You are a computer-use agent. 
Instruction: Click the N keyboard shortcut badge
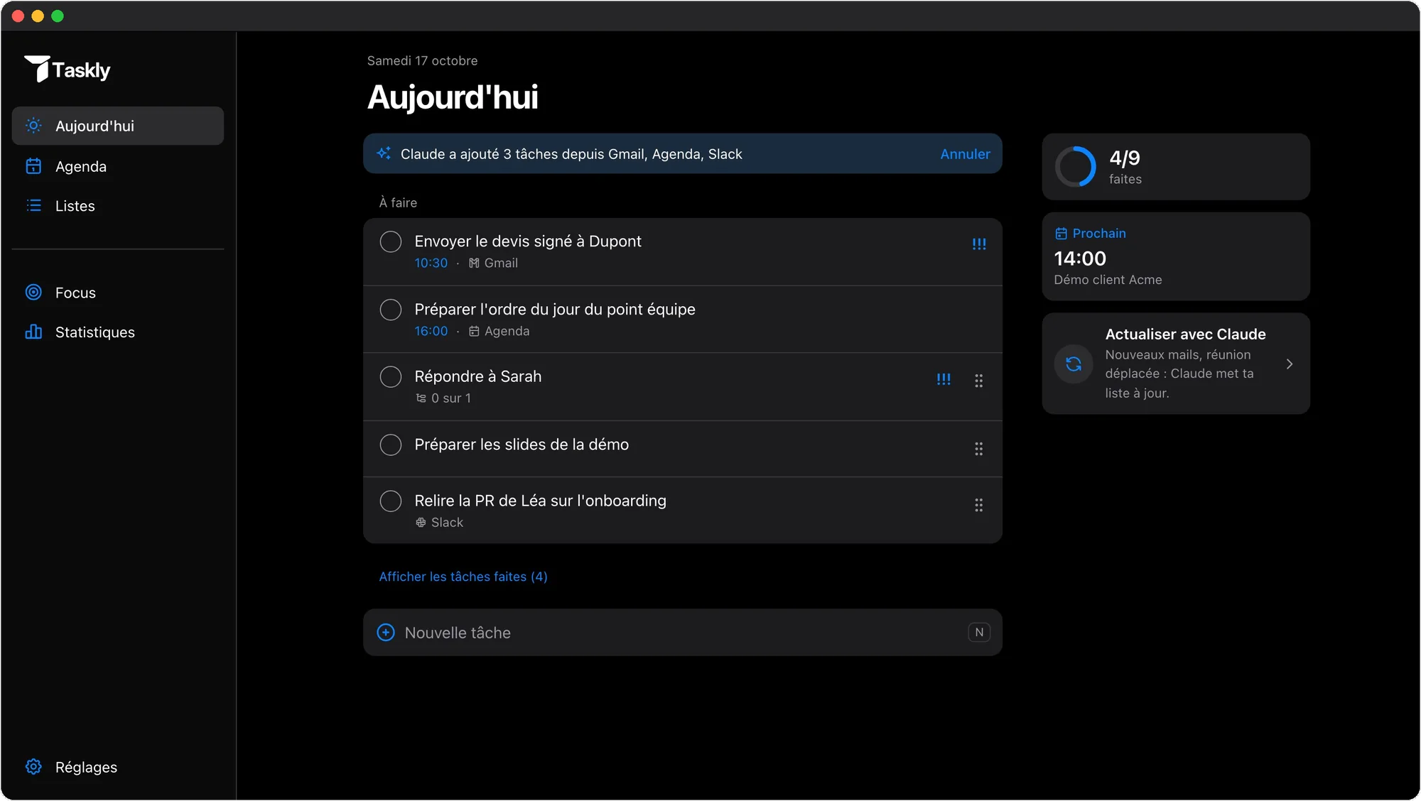point(979,632)
